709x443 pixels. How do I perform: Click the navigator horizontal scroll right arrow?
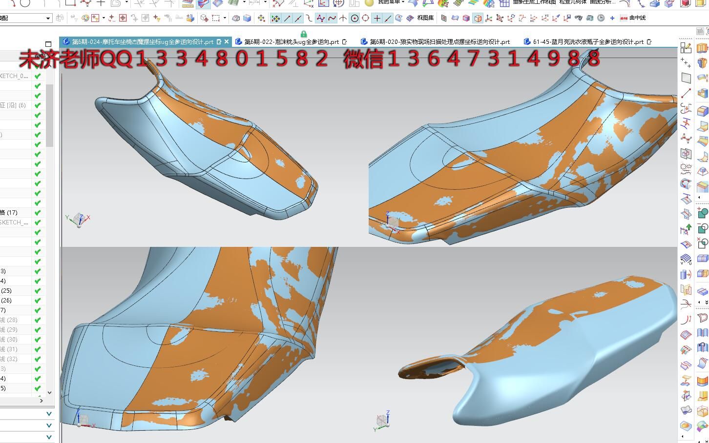41,401
